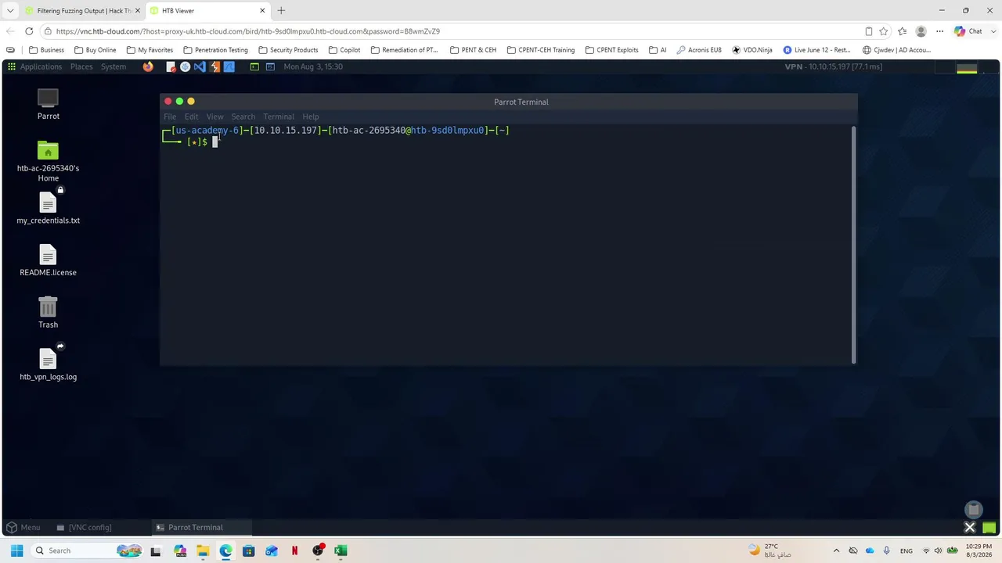The height and width of the screenshot is (563, 1002).
Task: Open the Applications menu in Parrot panel
Action: pos(34,66)
